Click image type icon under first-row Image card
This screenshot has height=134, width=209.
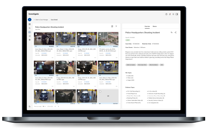[79, 46]
